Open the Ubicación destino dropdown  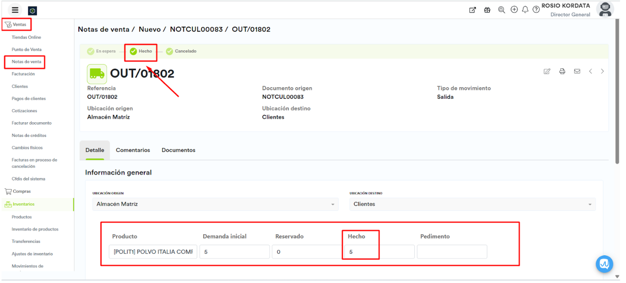(x=472, y=204)
